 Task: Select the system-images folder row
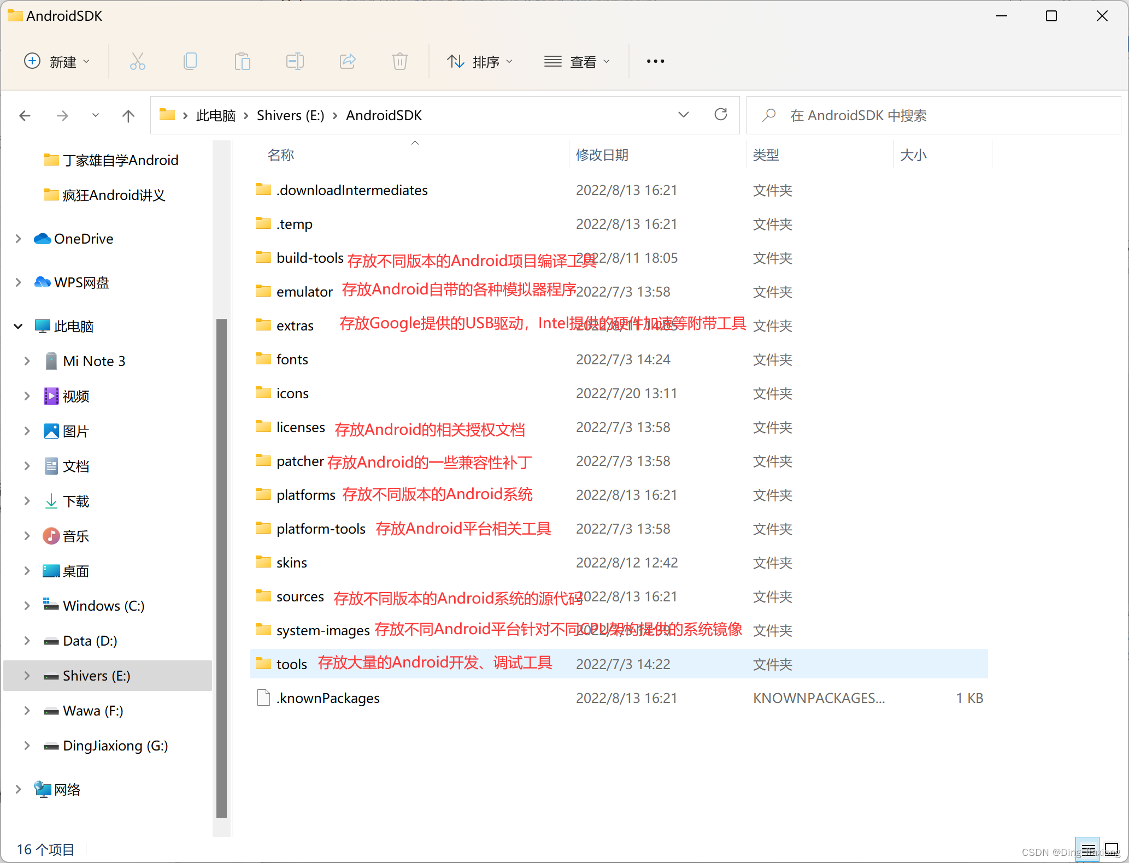click(x=619, y=630)
